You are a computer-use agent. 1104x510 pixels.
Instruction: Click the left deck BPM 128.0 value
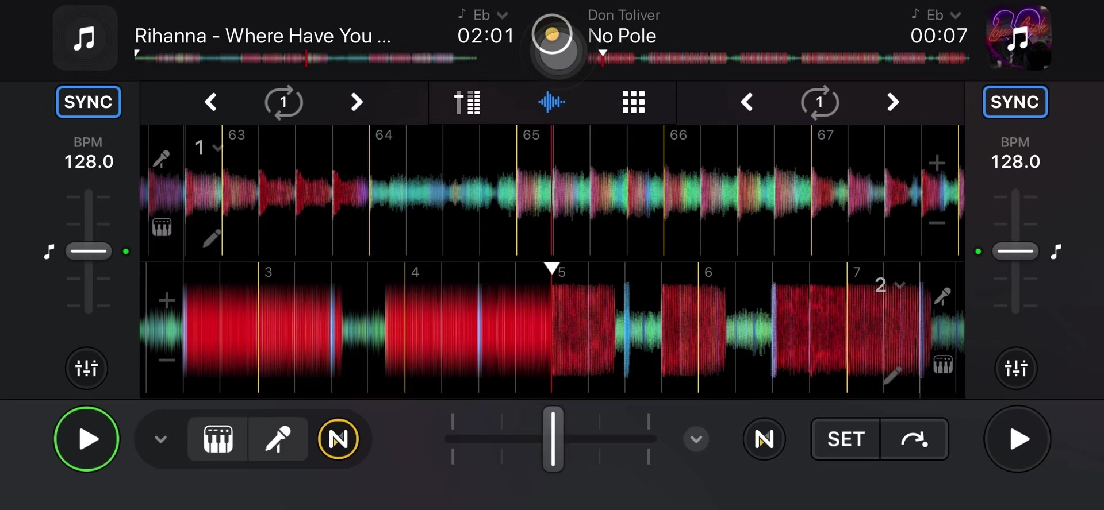(89, 161)
